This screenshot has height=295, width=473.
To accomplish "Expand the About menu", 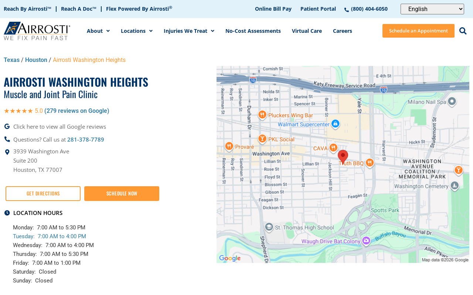I will tap(98, 31).
